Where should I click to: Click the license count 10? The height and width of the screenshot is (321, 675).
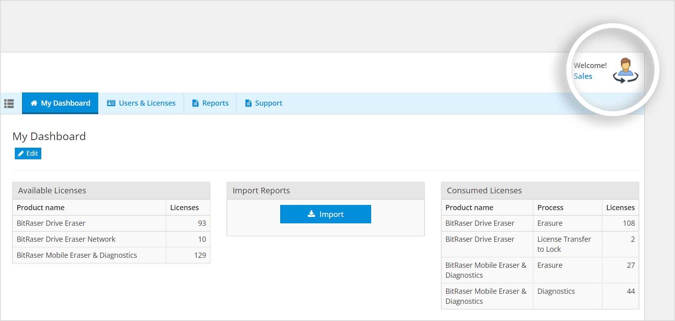click(x=202, y=239)
